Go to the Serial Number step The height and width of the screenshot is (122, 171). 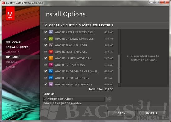tap(17, 47)
